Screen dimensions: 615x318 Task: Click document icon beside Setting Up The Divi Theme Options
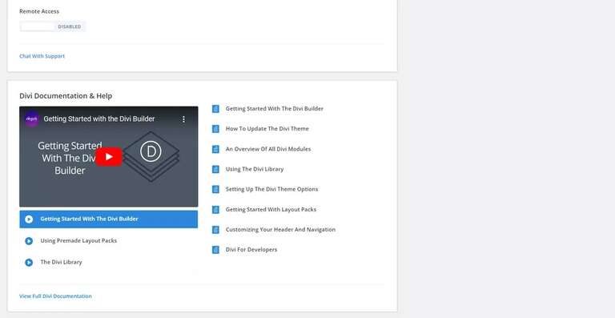215,189
